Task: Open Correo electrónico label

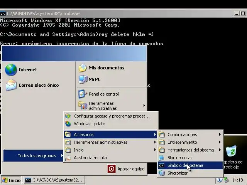Action: [x=39, y=85]
